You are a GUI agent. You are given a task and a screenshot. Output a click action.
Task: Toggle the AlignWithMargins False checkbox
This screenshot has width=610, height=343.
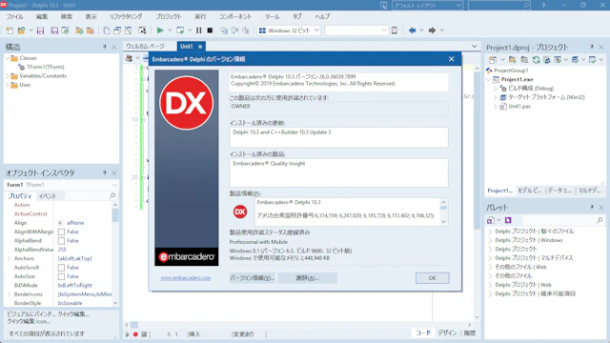[61, 232]
